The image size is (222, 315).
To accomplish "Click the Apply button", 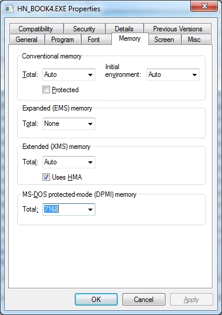I will 191,299.
